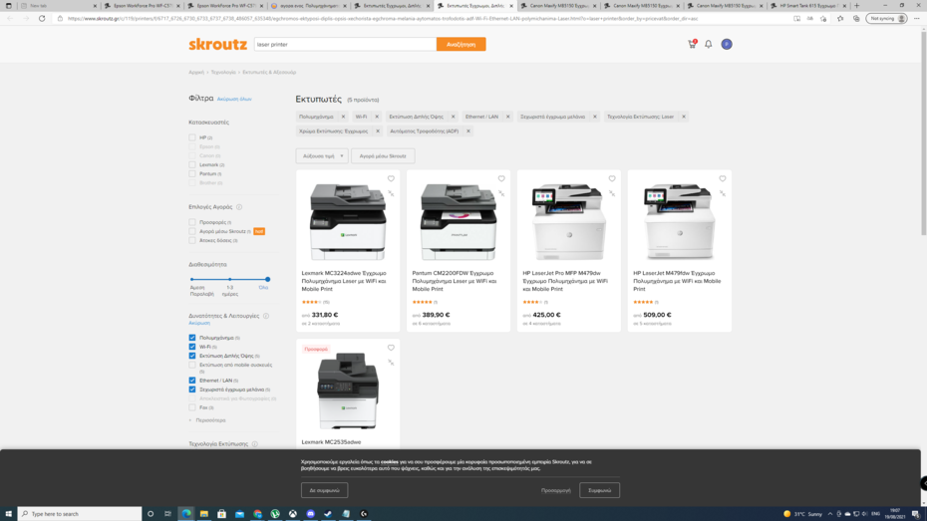Switch to the New tab browser tab
The image size is (927, 521).
[x=59, y=5]
